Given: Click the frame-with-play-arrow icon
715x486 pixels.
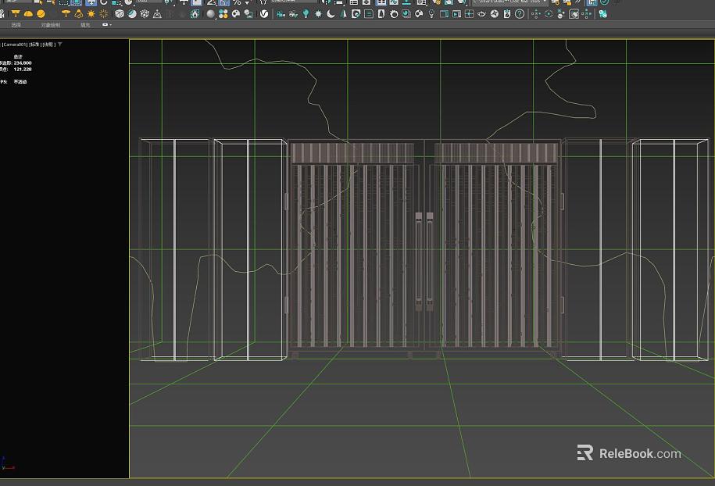Looking at the screenshot, I should (456, 14).
